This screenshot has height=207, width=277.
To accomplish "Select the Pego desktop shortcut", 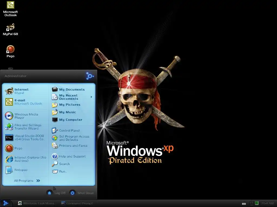I will 11,51.
